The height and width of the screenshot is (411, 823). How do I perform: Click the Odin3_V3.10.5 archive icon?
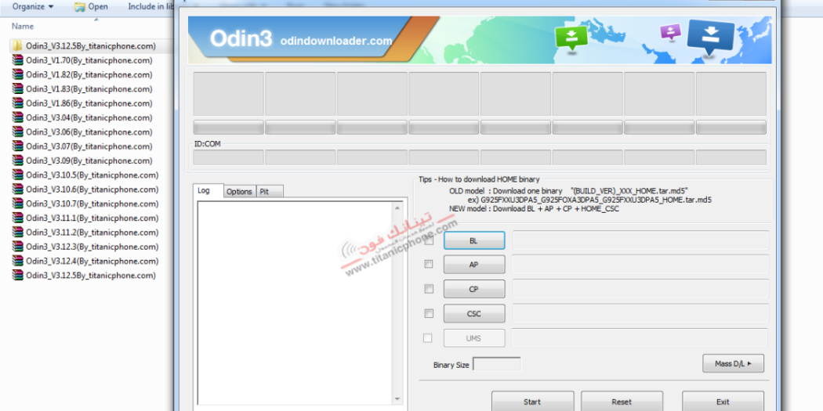coord(18,175)
